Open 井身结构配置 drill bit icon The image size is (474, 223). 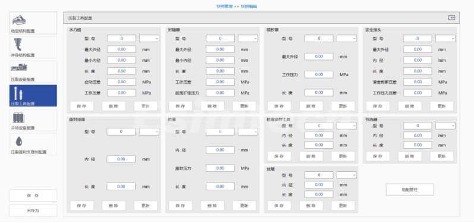tap(18, 45)
